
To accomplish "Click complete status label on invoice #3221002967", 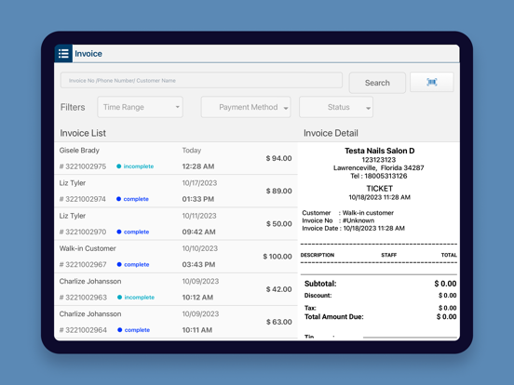I will (136, 264).
